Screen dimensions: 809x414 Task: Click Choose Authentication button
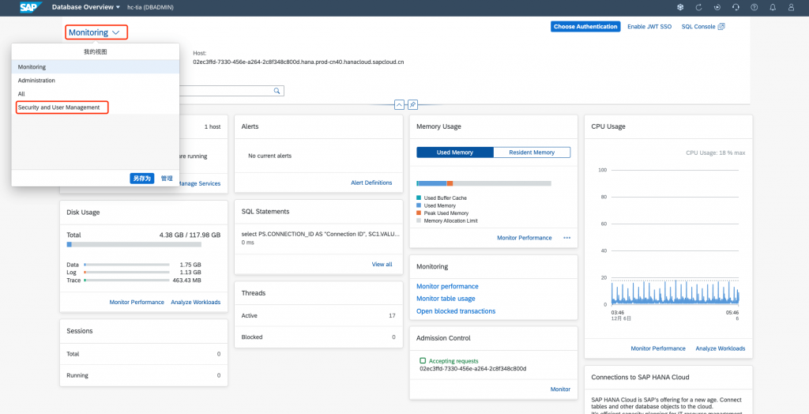(585, 26)
